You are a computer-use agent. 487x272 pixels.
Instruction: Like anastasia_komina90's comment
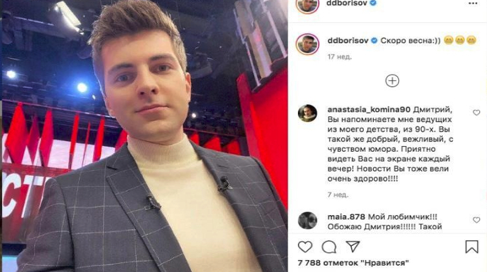tap(476, 113)
